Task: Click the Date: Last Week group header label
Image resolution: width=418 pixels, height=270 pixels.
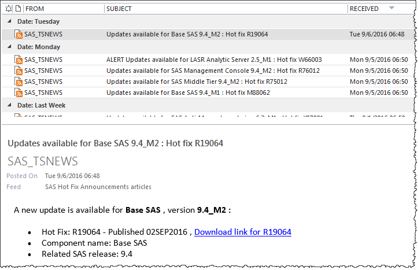Action: [41, 105]
